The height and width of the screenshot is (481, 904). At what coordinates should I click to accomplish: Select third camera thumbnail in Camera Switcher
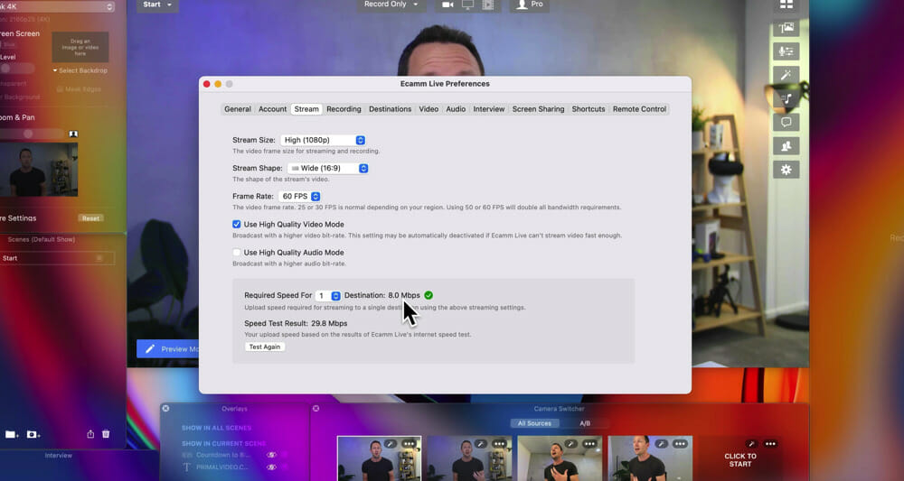[x=560, y=458]
